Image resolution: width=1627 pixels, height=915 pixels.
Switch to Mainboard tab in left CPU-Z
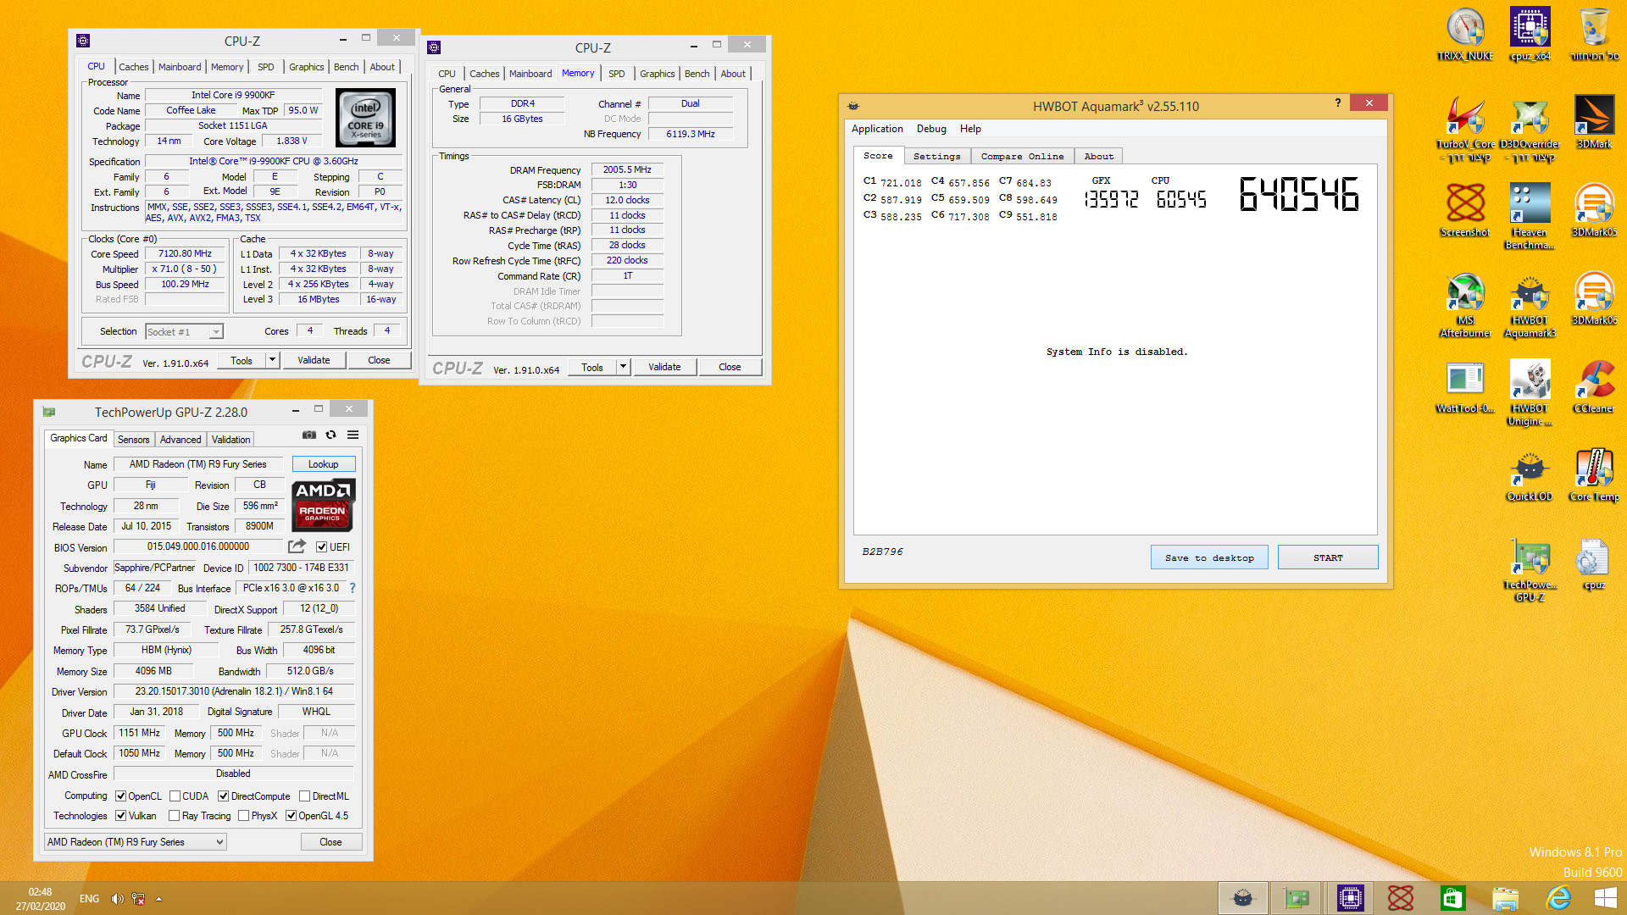[180, 67]
